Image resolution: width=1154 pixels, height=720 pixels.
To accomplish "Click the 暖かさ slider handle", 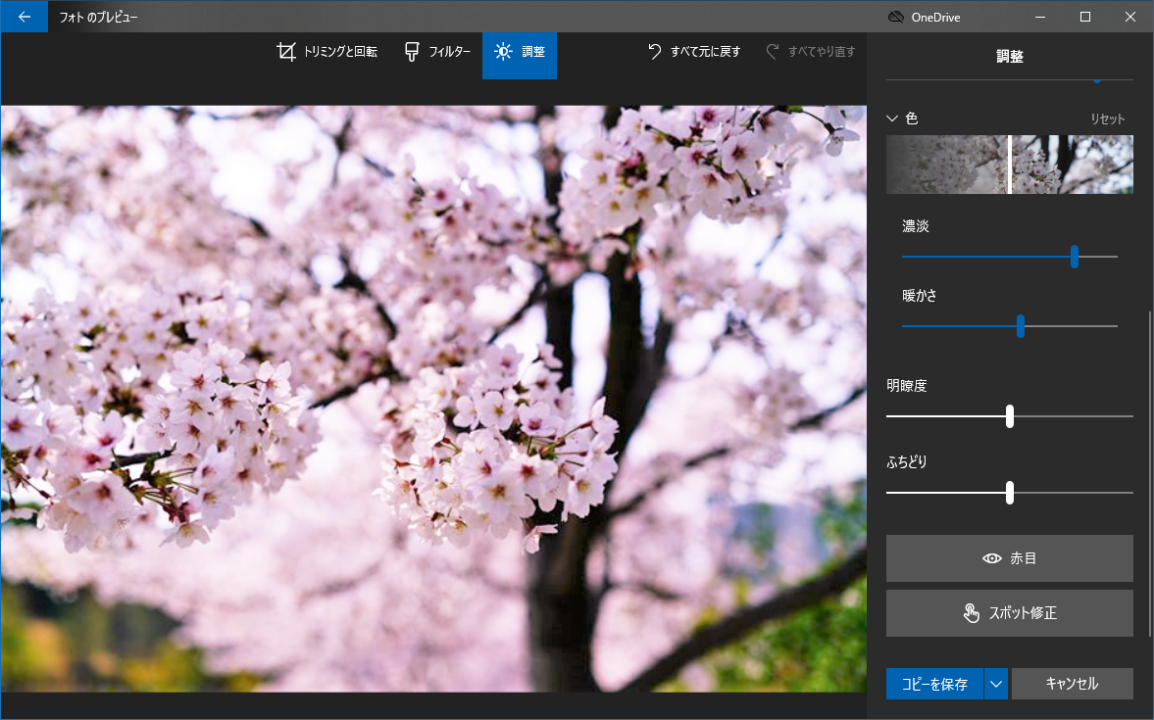I will click(1021, 326).
